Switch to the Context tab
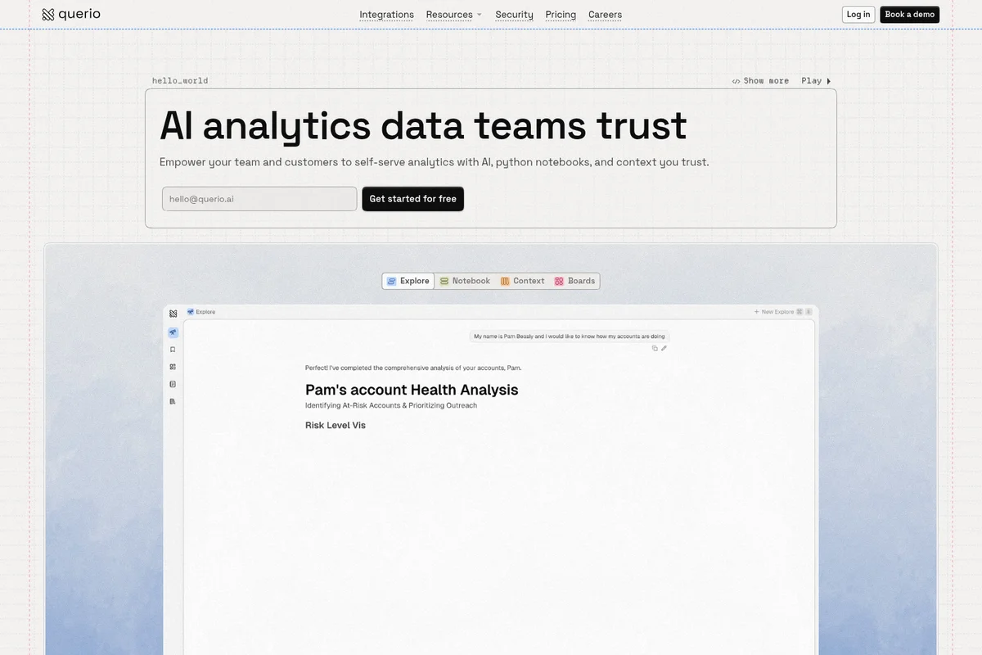The height and width of the screenshot is (655, 982). (x=522, y=281)
